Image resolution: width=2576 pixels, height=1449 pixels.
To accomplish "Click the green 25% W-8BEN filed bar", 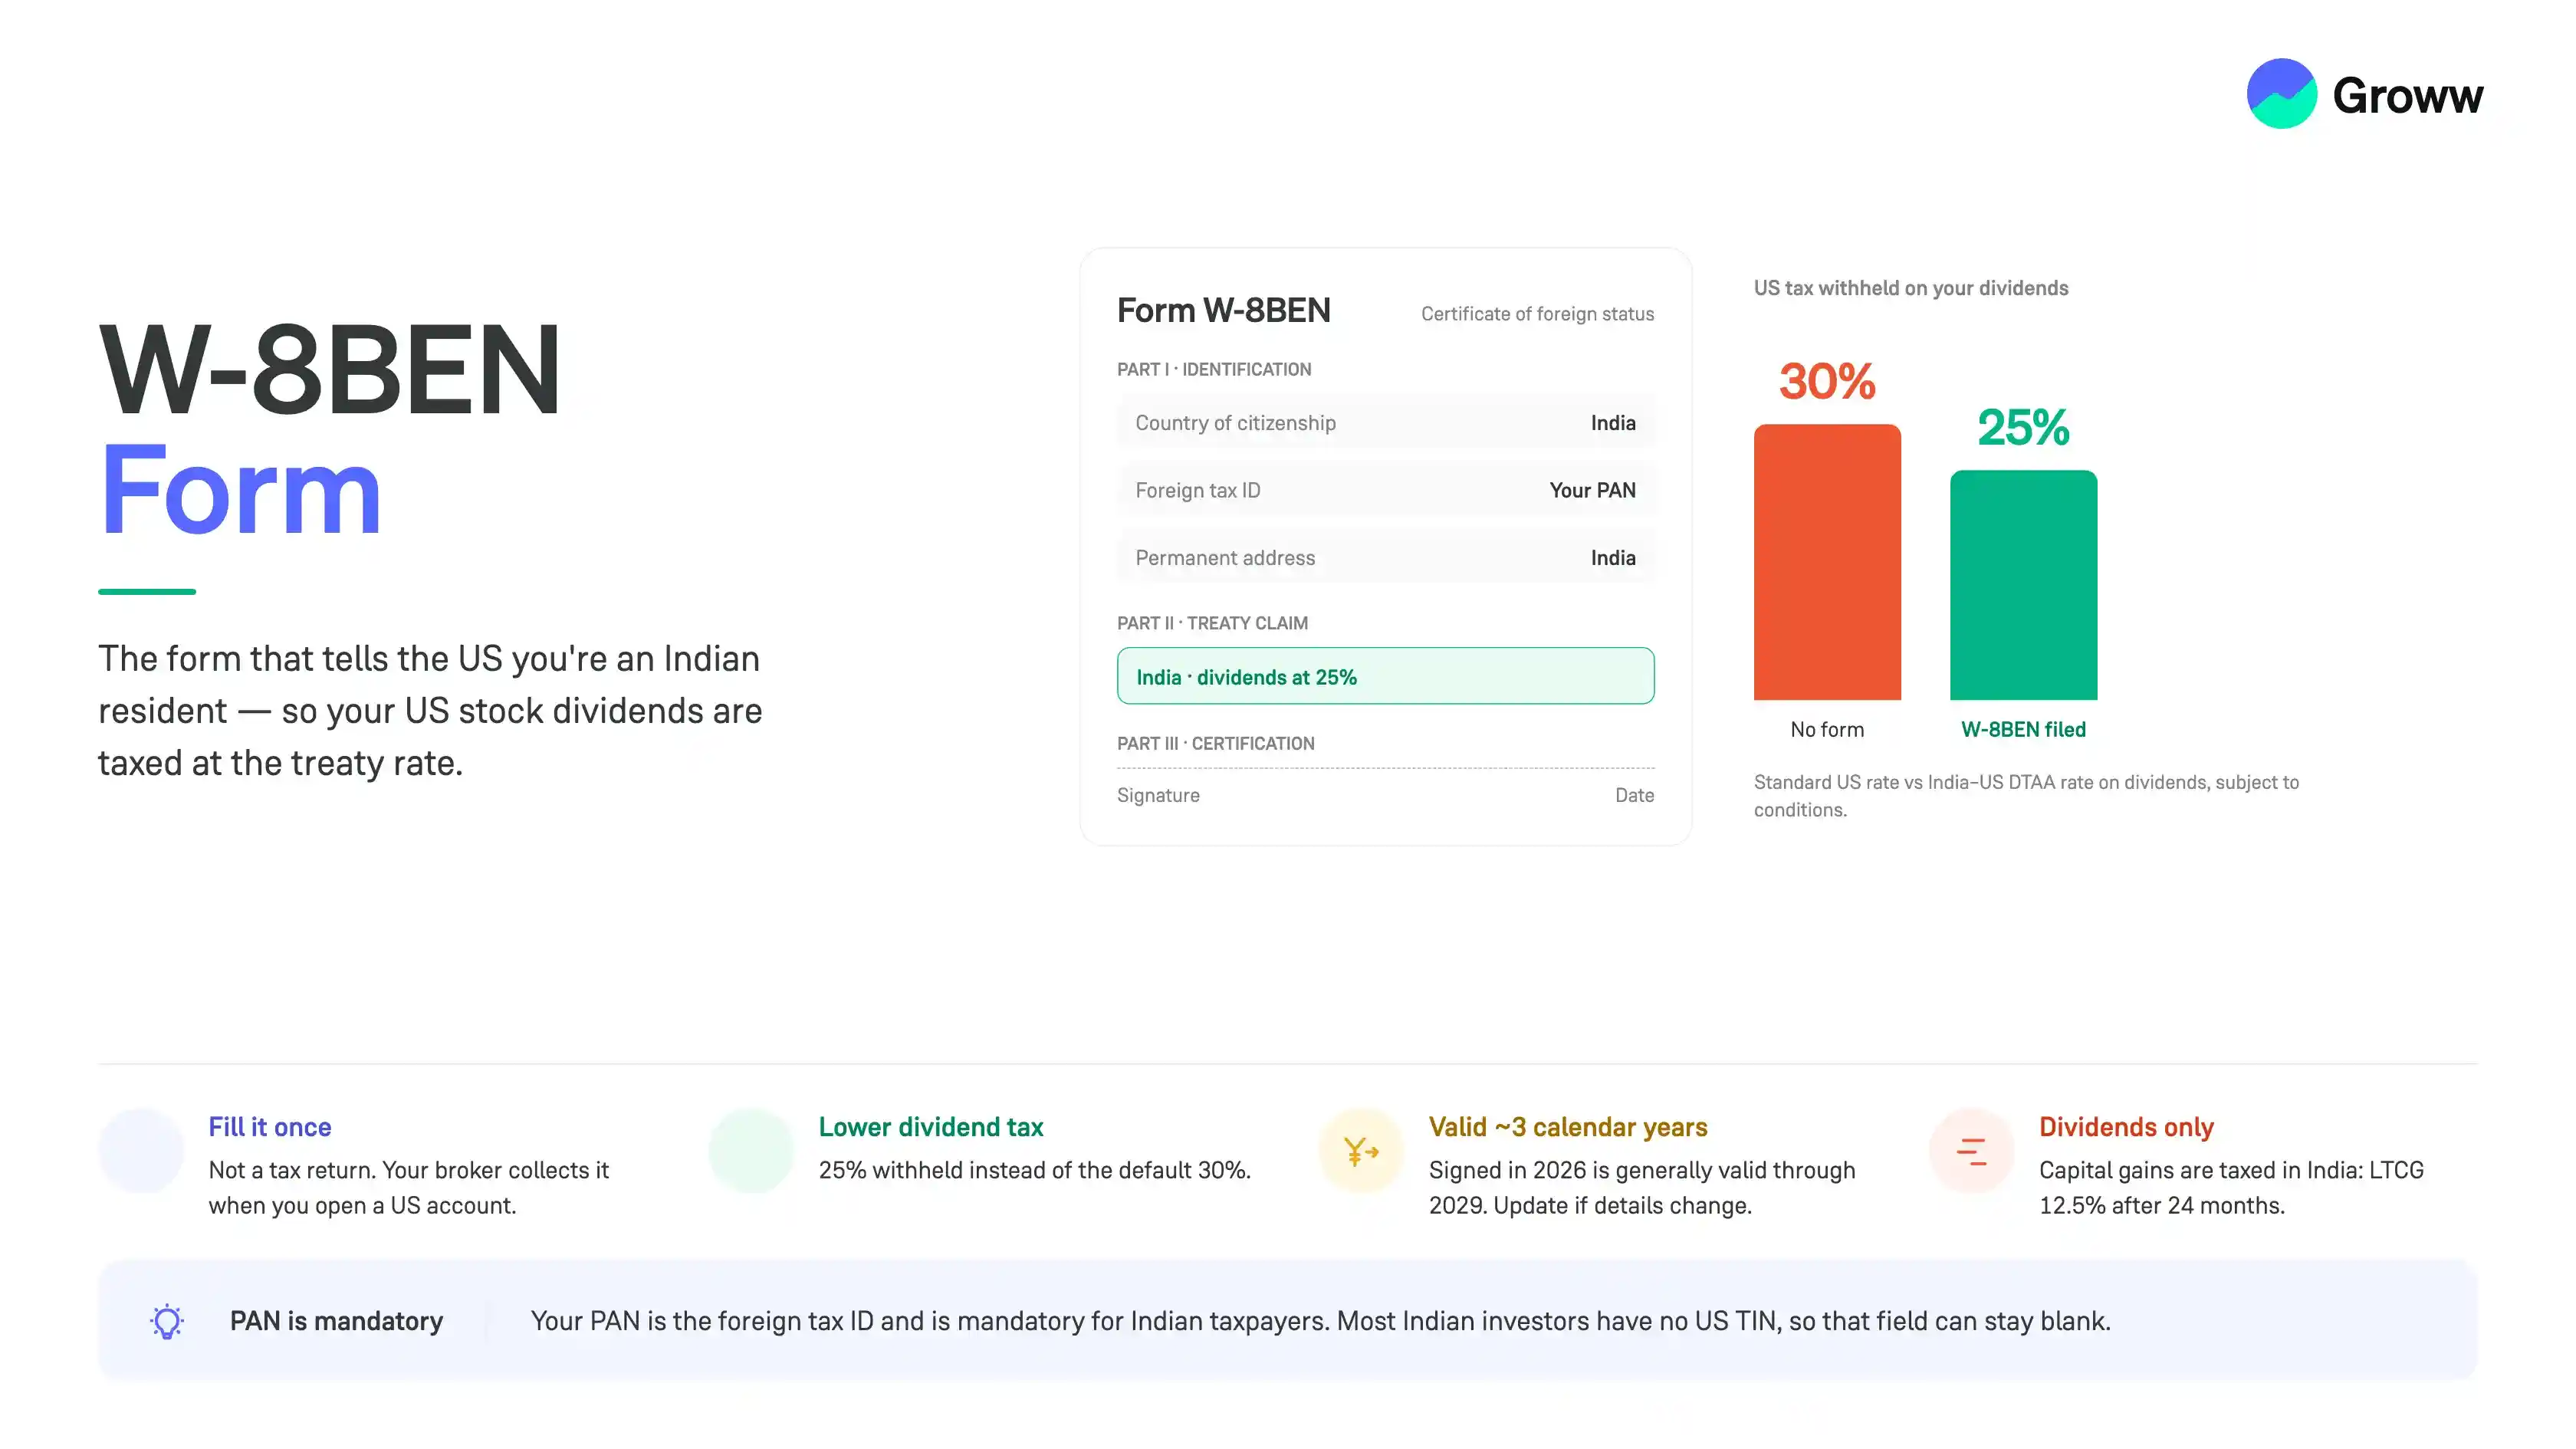I will [x=2023, y=585].
